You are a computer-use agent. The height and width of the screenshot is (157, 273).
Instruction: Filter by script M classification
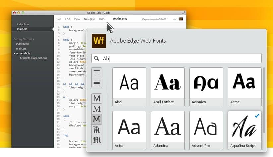[x=97, y=130]
